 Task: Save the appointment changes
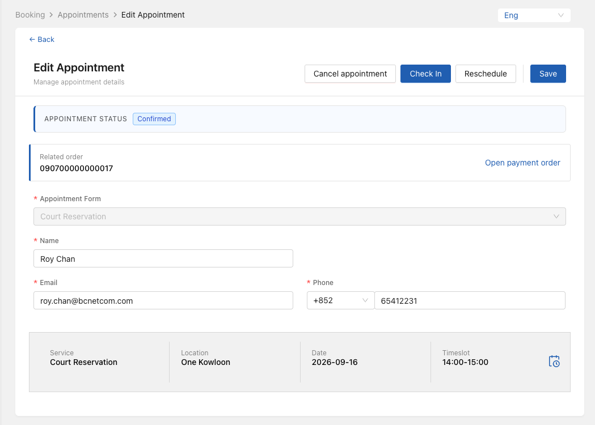(x=547, y=74)
